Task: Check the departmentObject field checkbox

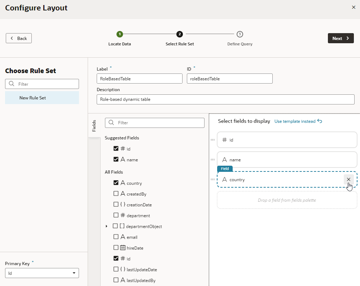Action: (x=115, y=226)
